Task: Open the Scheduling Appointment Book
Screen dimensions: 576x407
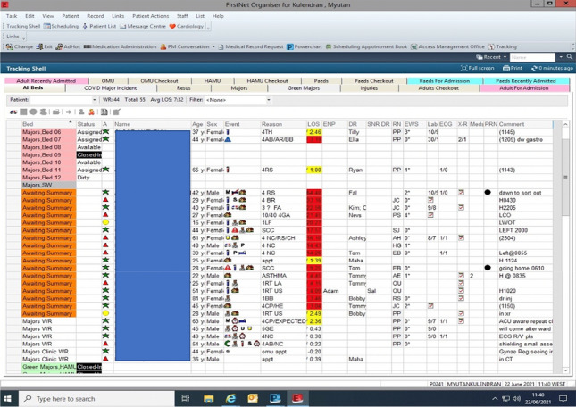Action: coord(367,46)
